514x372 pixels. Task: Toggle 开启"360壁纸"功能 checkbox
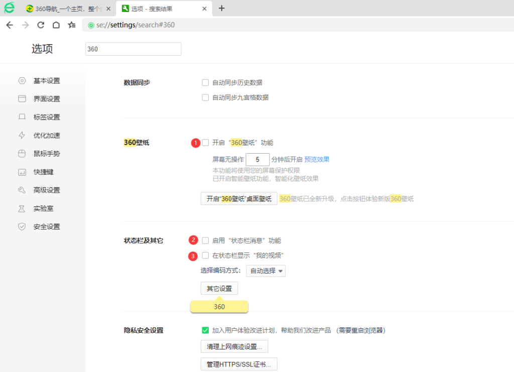[205, 143]
